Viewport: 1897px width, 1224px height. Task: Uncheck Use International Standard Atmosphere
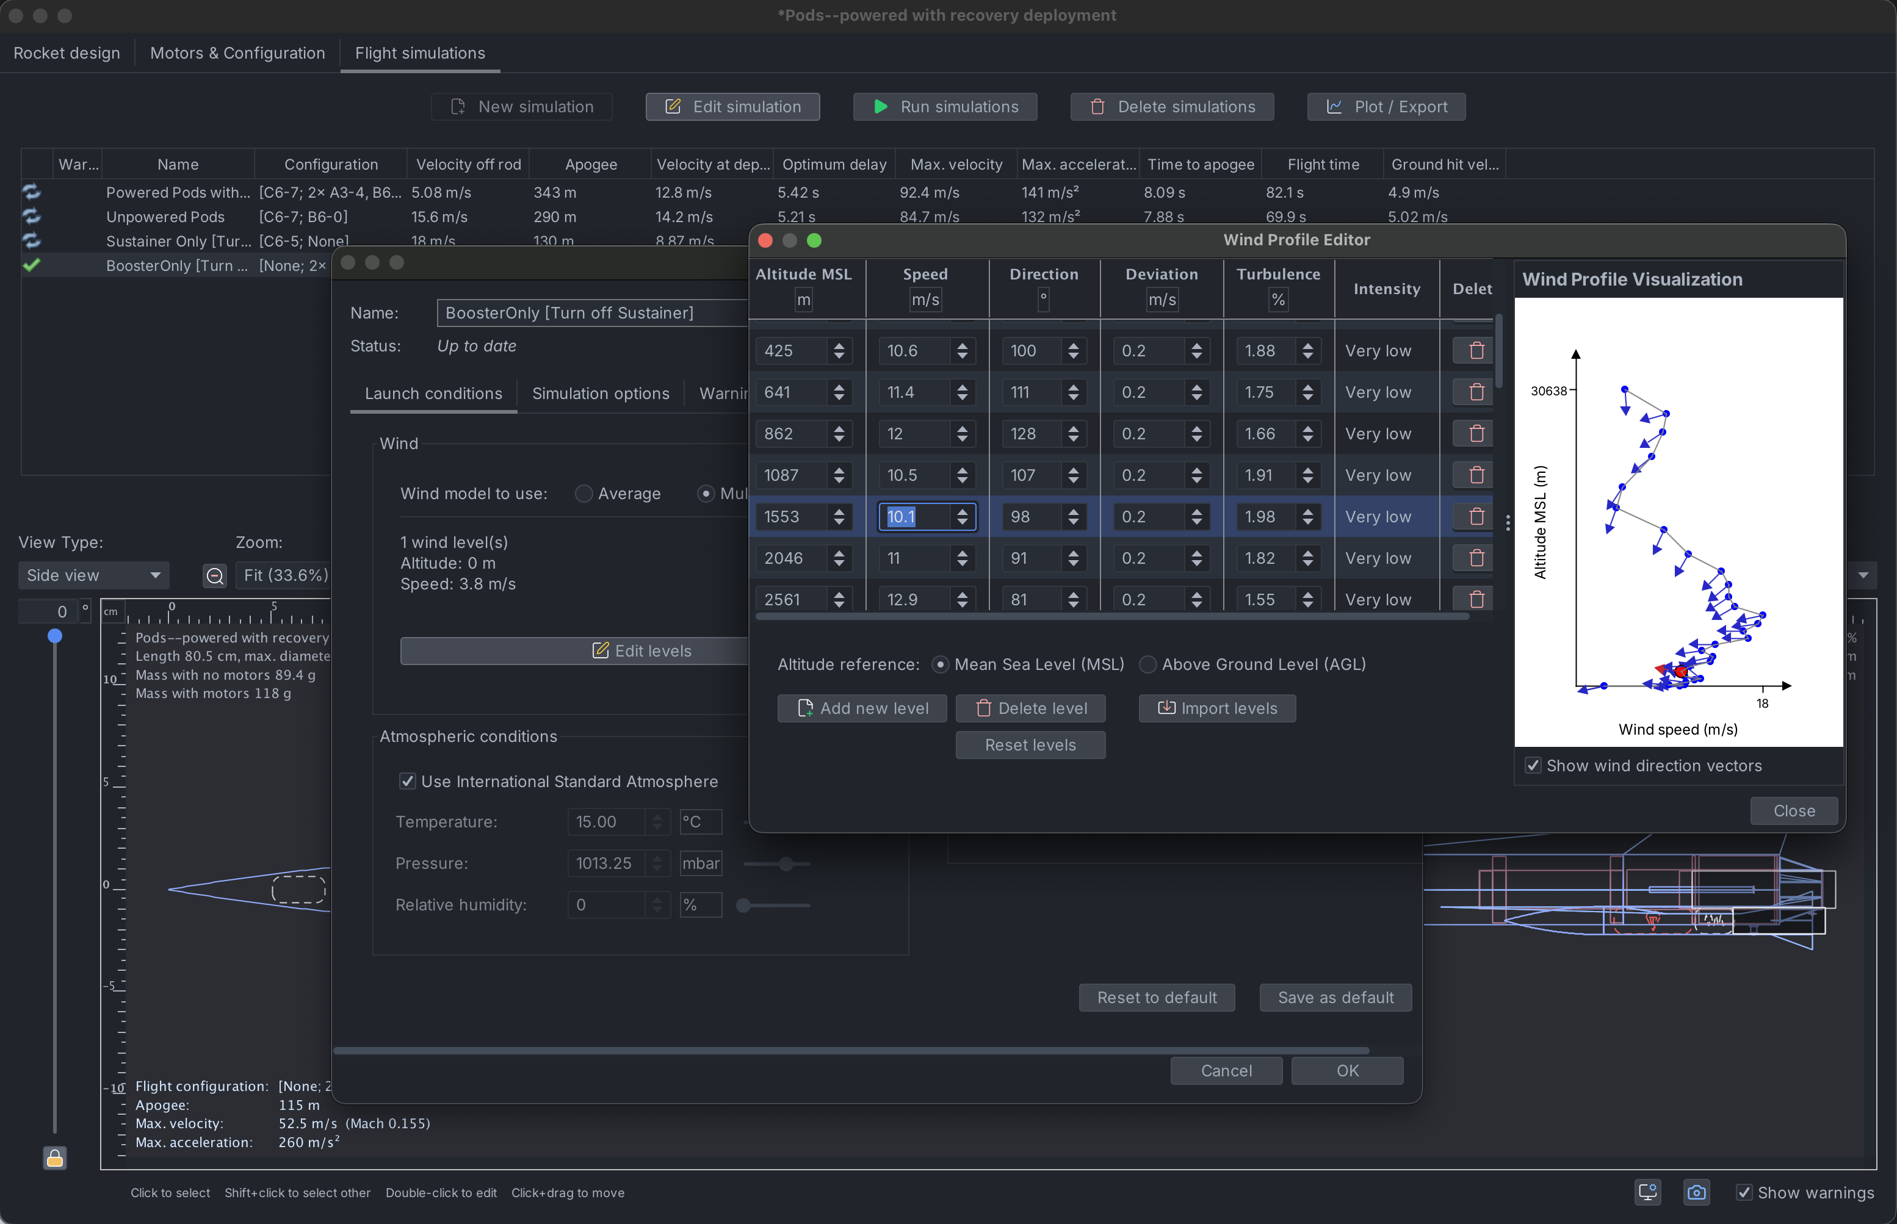click(408, 781)
